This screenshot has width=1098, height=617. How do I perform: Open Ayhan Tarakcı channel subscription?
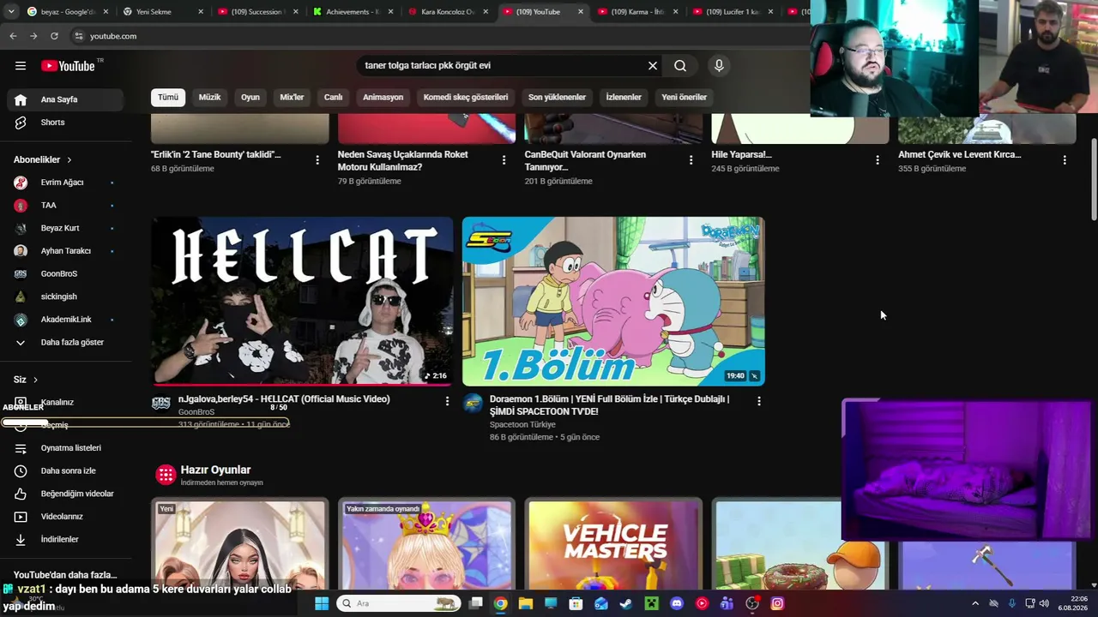coord(65,251)
